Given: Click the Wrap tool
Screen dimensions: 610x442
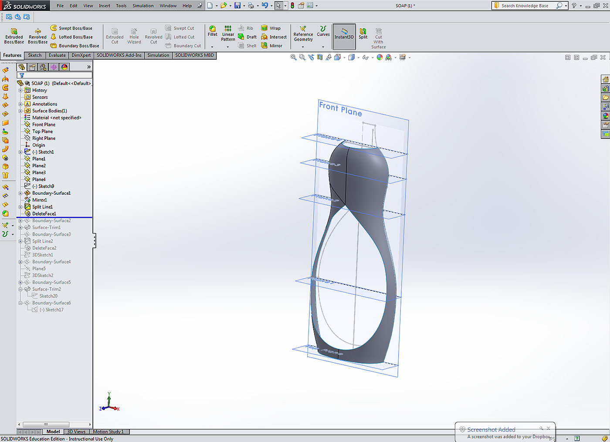Looking at the screenshot, I should (271, 28).
